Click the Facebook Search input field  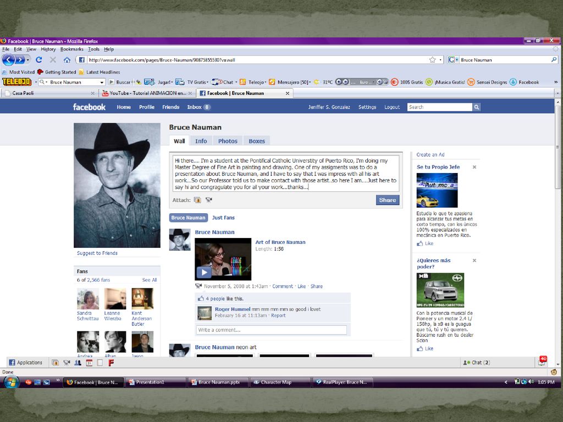click(x=440, y=107)
